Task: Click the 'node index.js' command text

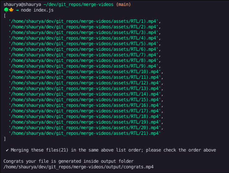Action: click(37, 10)
